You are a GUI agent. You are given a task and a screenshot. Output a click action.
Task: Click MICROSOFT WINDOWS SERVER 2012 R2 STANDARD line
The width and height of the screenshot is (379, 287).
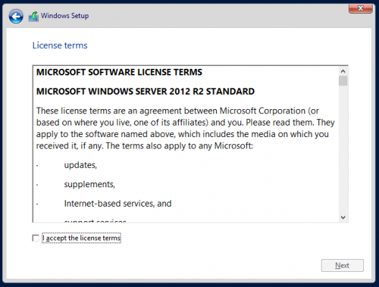(x=145, y=92)
